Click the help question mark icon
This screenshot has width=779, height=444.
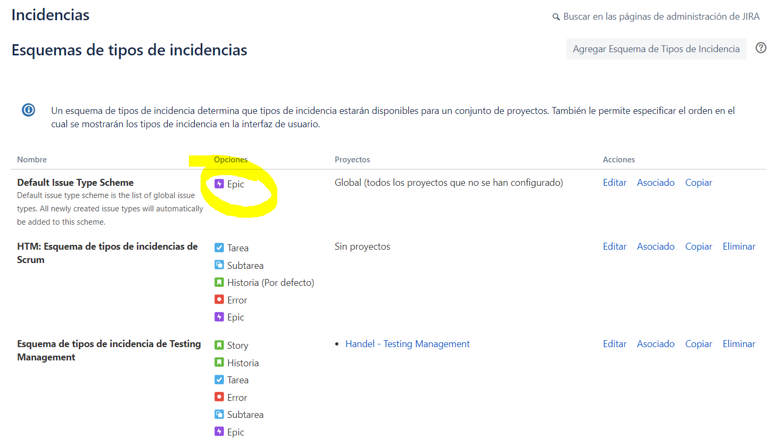pos(761,48)
